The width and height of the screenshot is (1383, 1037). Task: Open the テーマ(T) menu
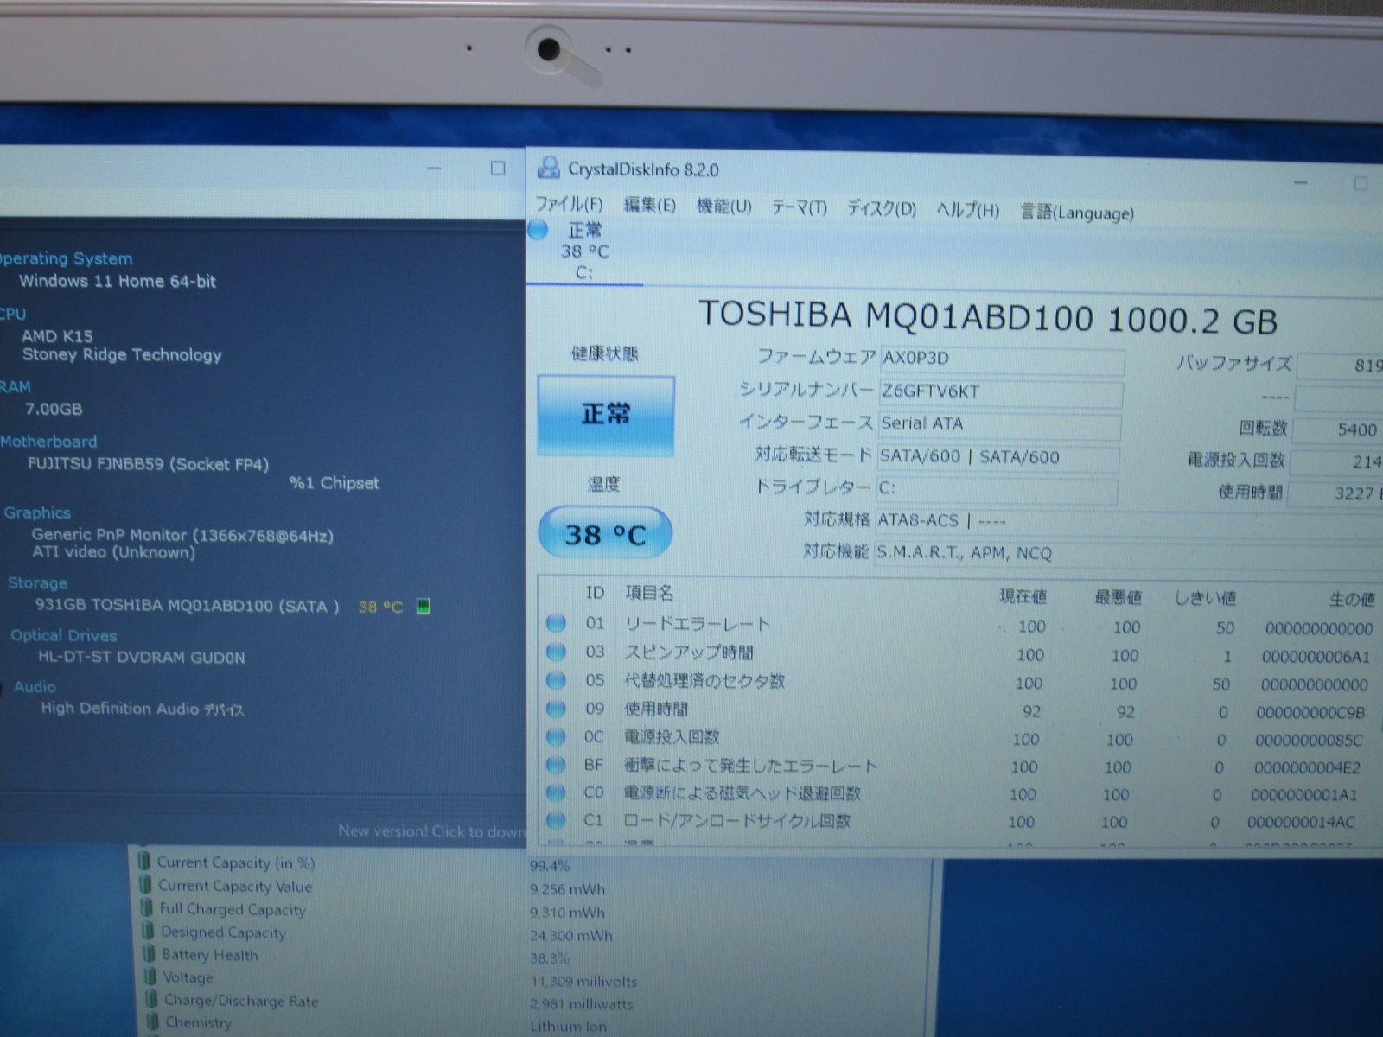click(x=799, y=207)
